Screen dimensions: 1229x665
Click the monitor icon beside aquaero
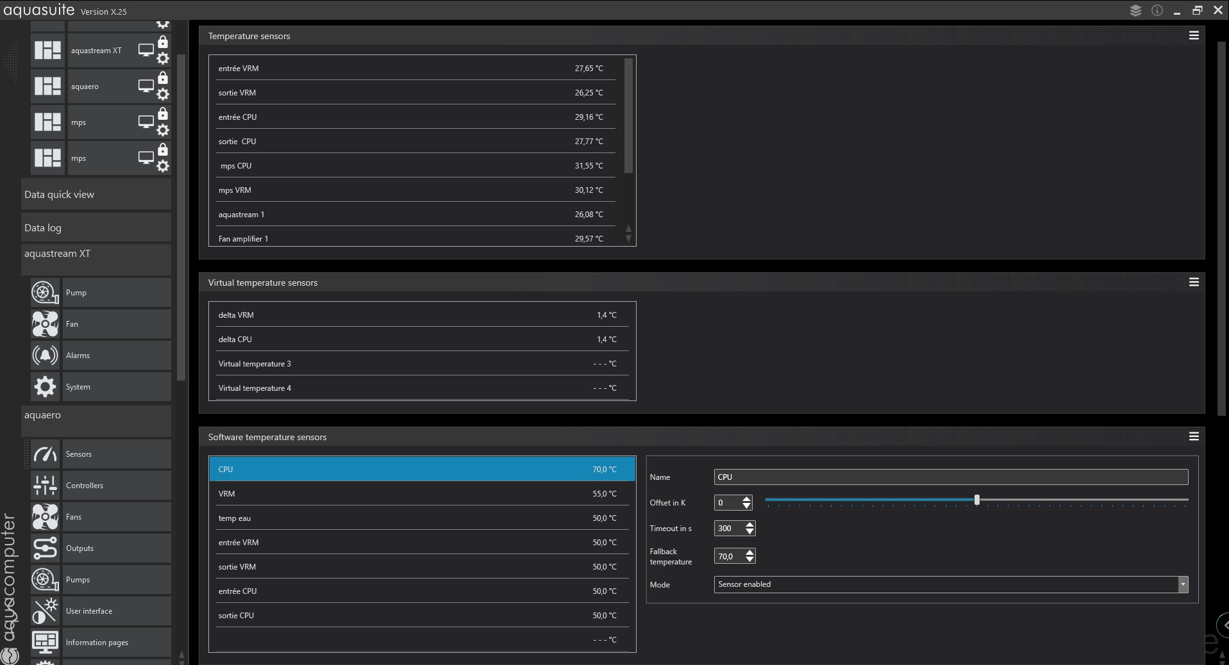coord(146,86)
